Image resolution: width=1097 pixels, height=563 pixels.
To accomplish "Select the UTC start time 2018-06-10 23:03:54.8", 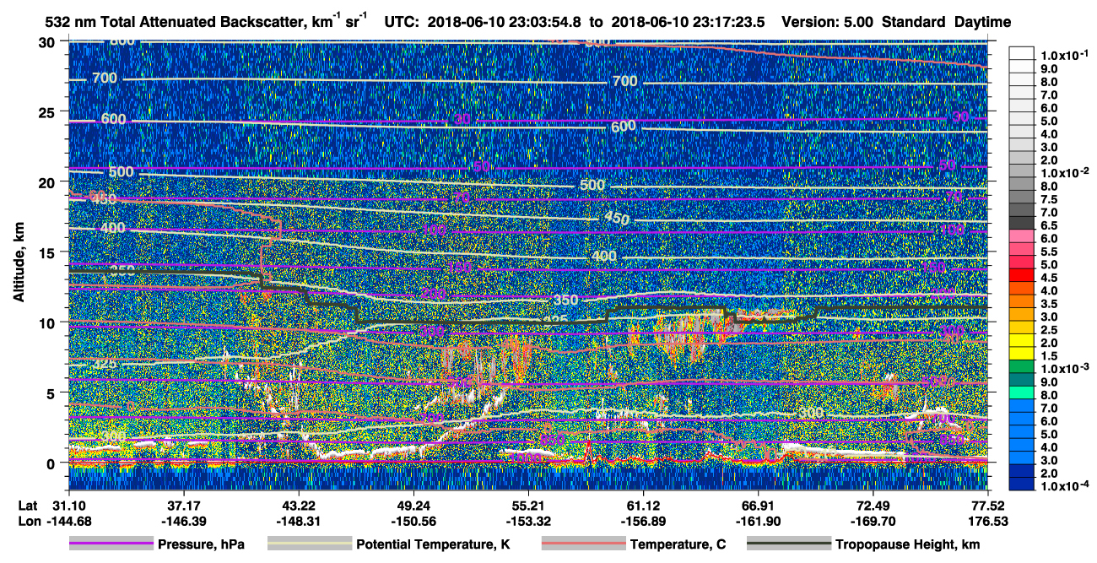I will pos(505,23).
